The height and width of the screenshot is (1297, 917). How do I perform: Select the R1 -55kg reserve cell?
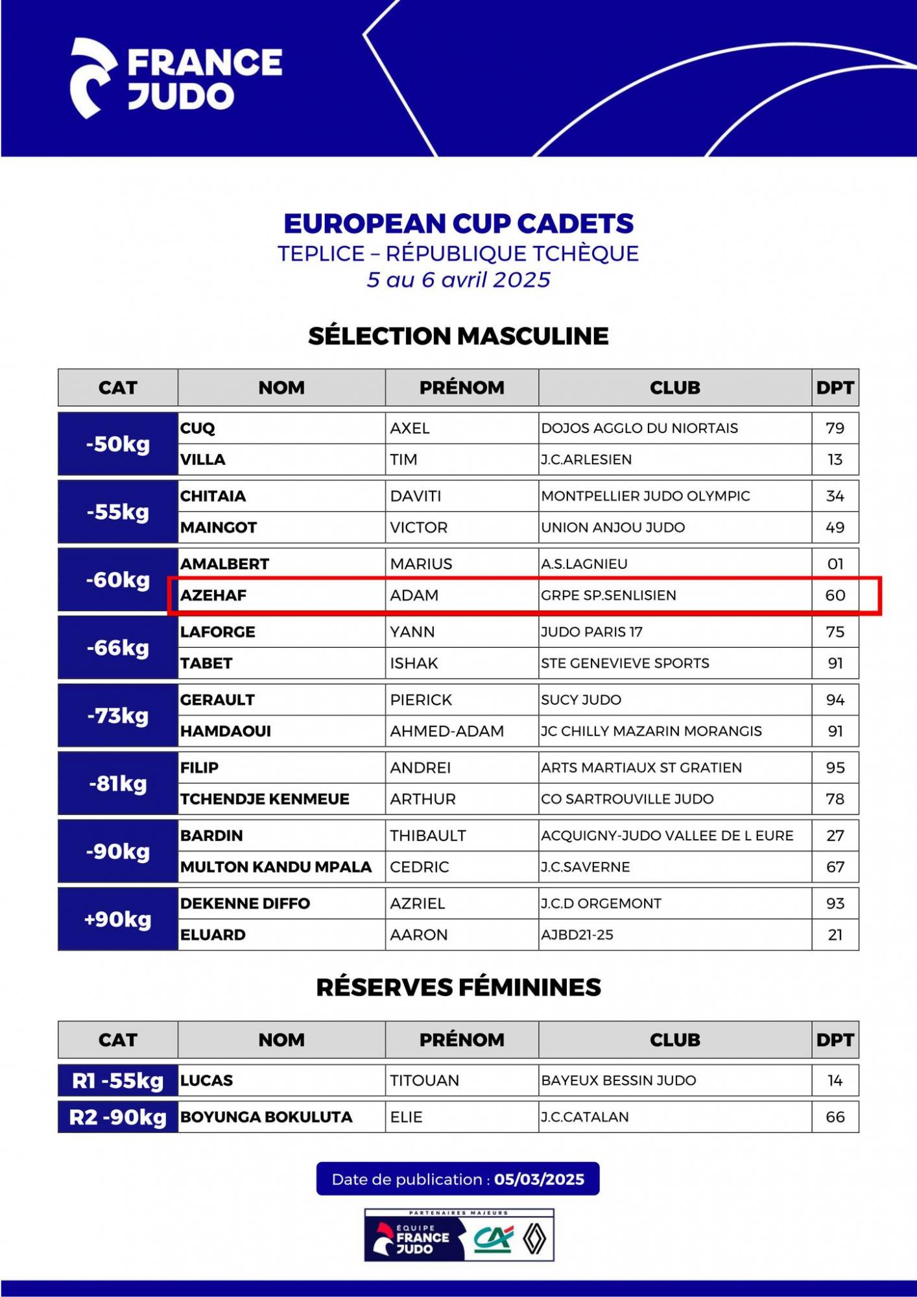118,1080
